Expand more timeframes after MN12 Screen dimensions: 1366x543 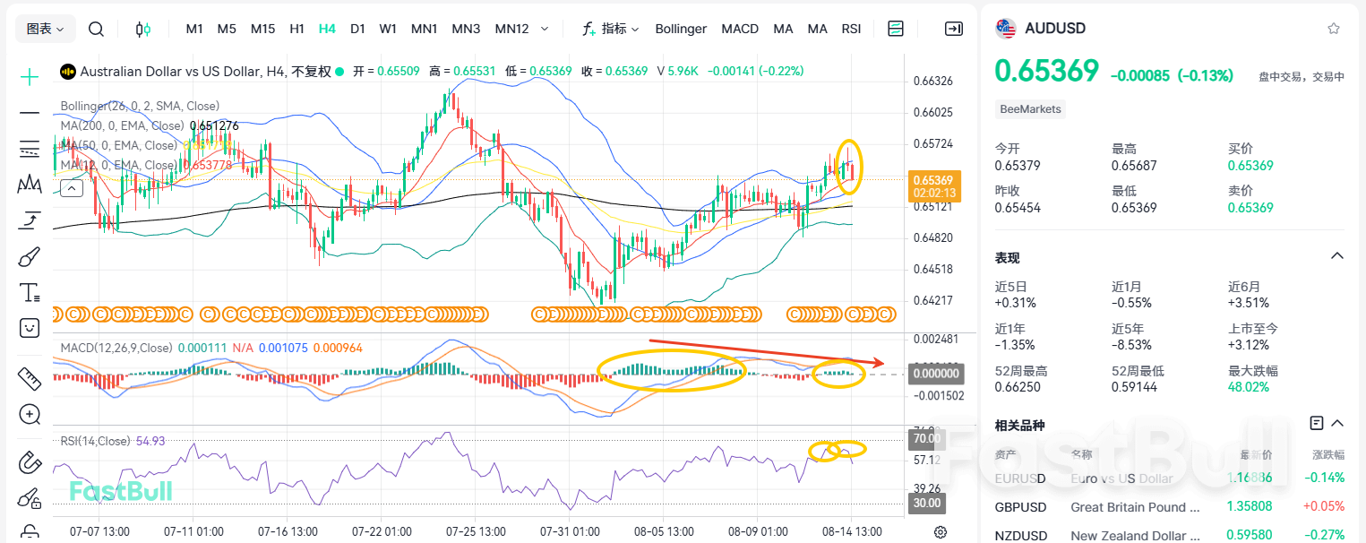click(x=545, y=29)
